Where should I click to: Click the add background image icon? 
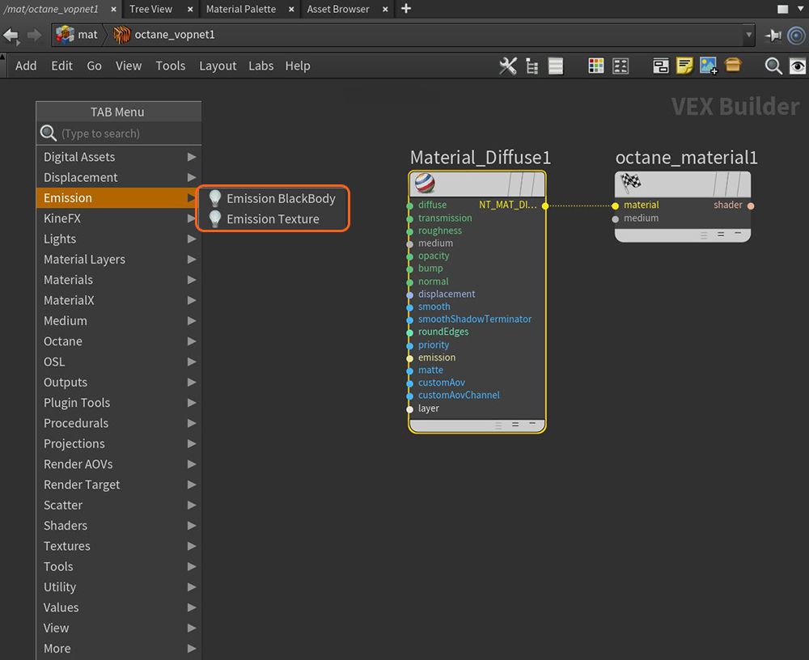point(709,66)
